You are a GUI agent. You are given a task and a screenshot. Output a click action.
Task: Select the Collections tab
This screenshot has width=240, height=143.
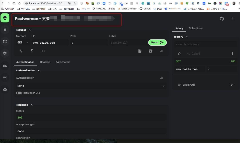point(195,28)
